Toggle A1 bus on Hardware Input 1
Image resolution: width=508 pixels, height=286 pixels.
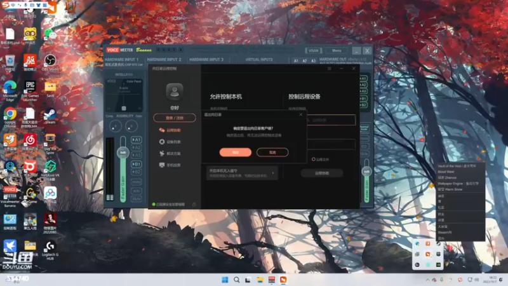137,140
